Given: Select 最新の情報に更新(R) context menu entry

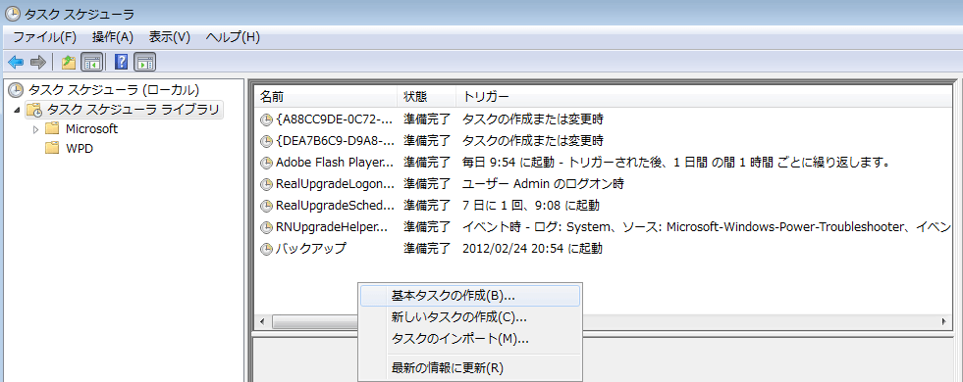Looking at the screenshot, I should (x=470, y=368).
